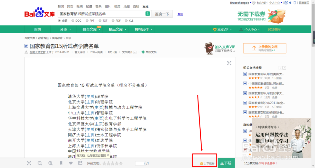Select the 全部 file type radio
315x168 pixels.
click(x=59, y=21)
